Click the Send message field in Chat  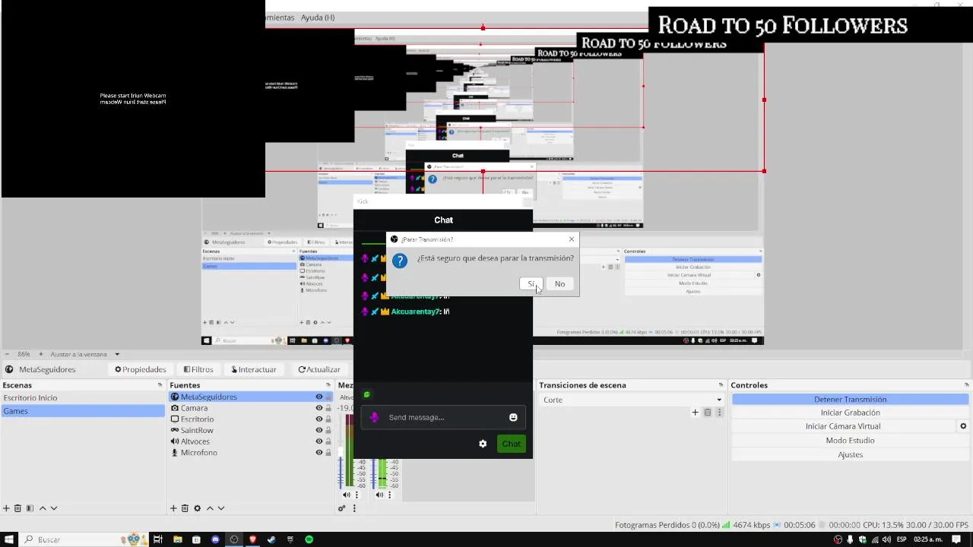(x=443, y=417)
